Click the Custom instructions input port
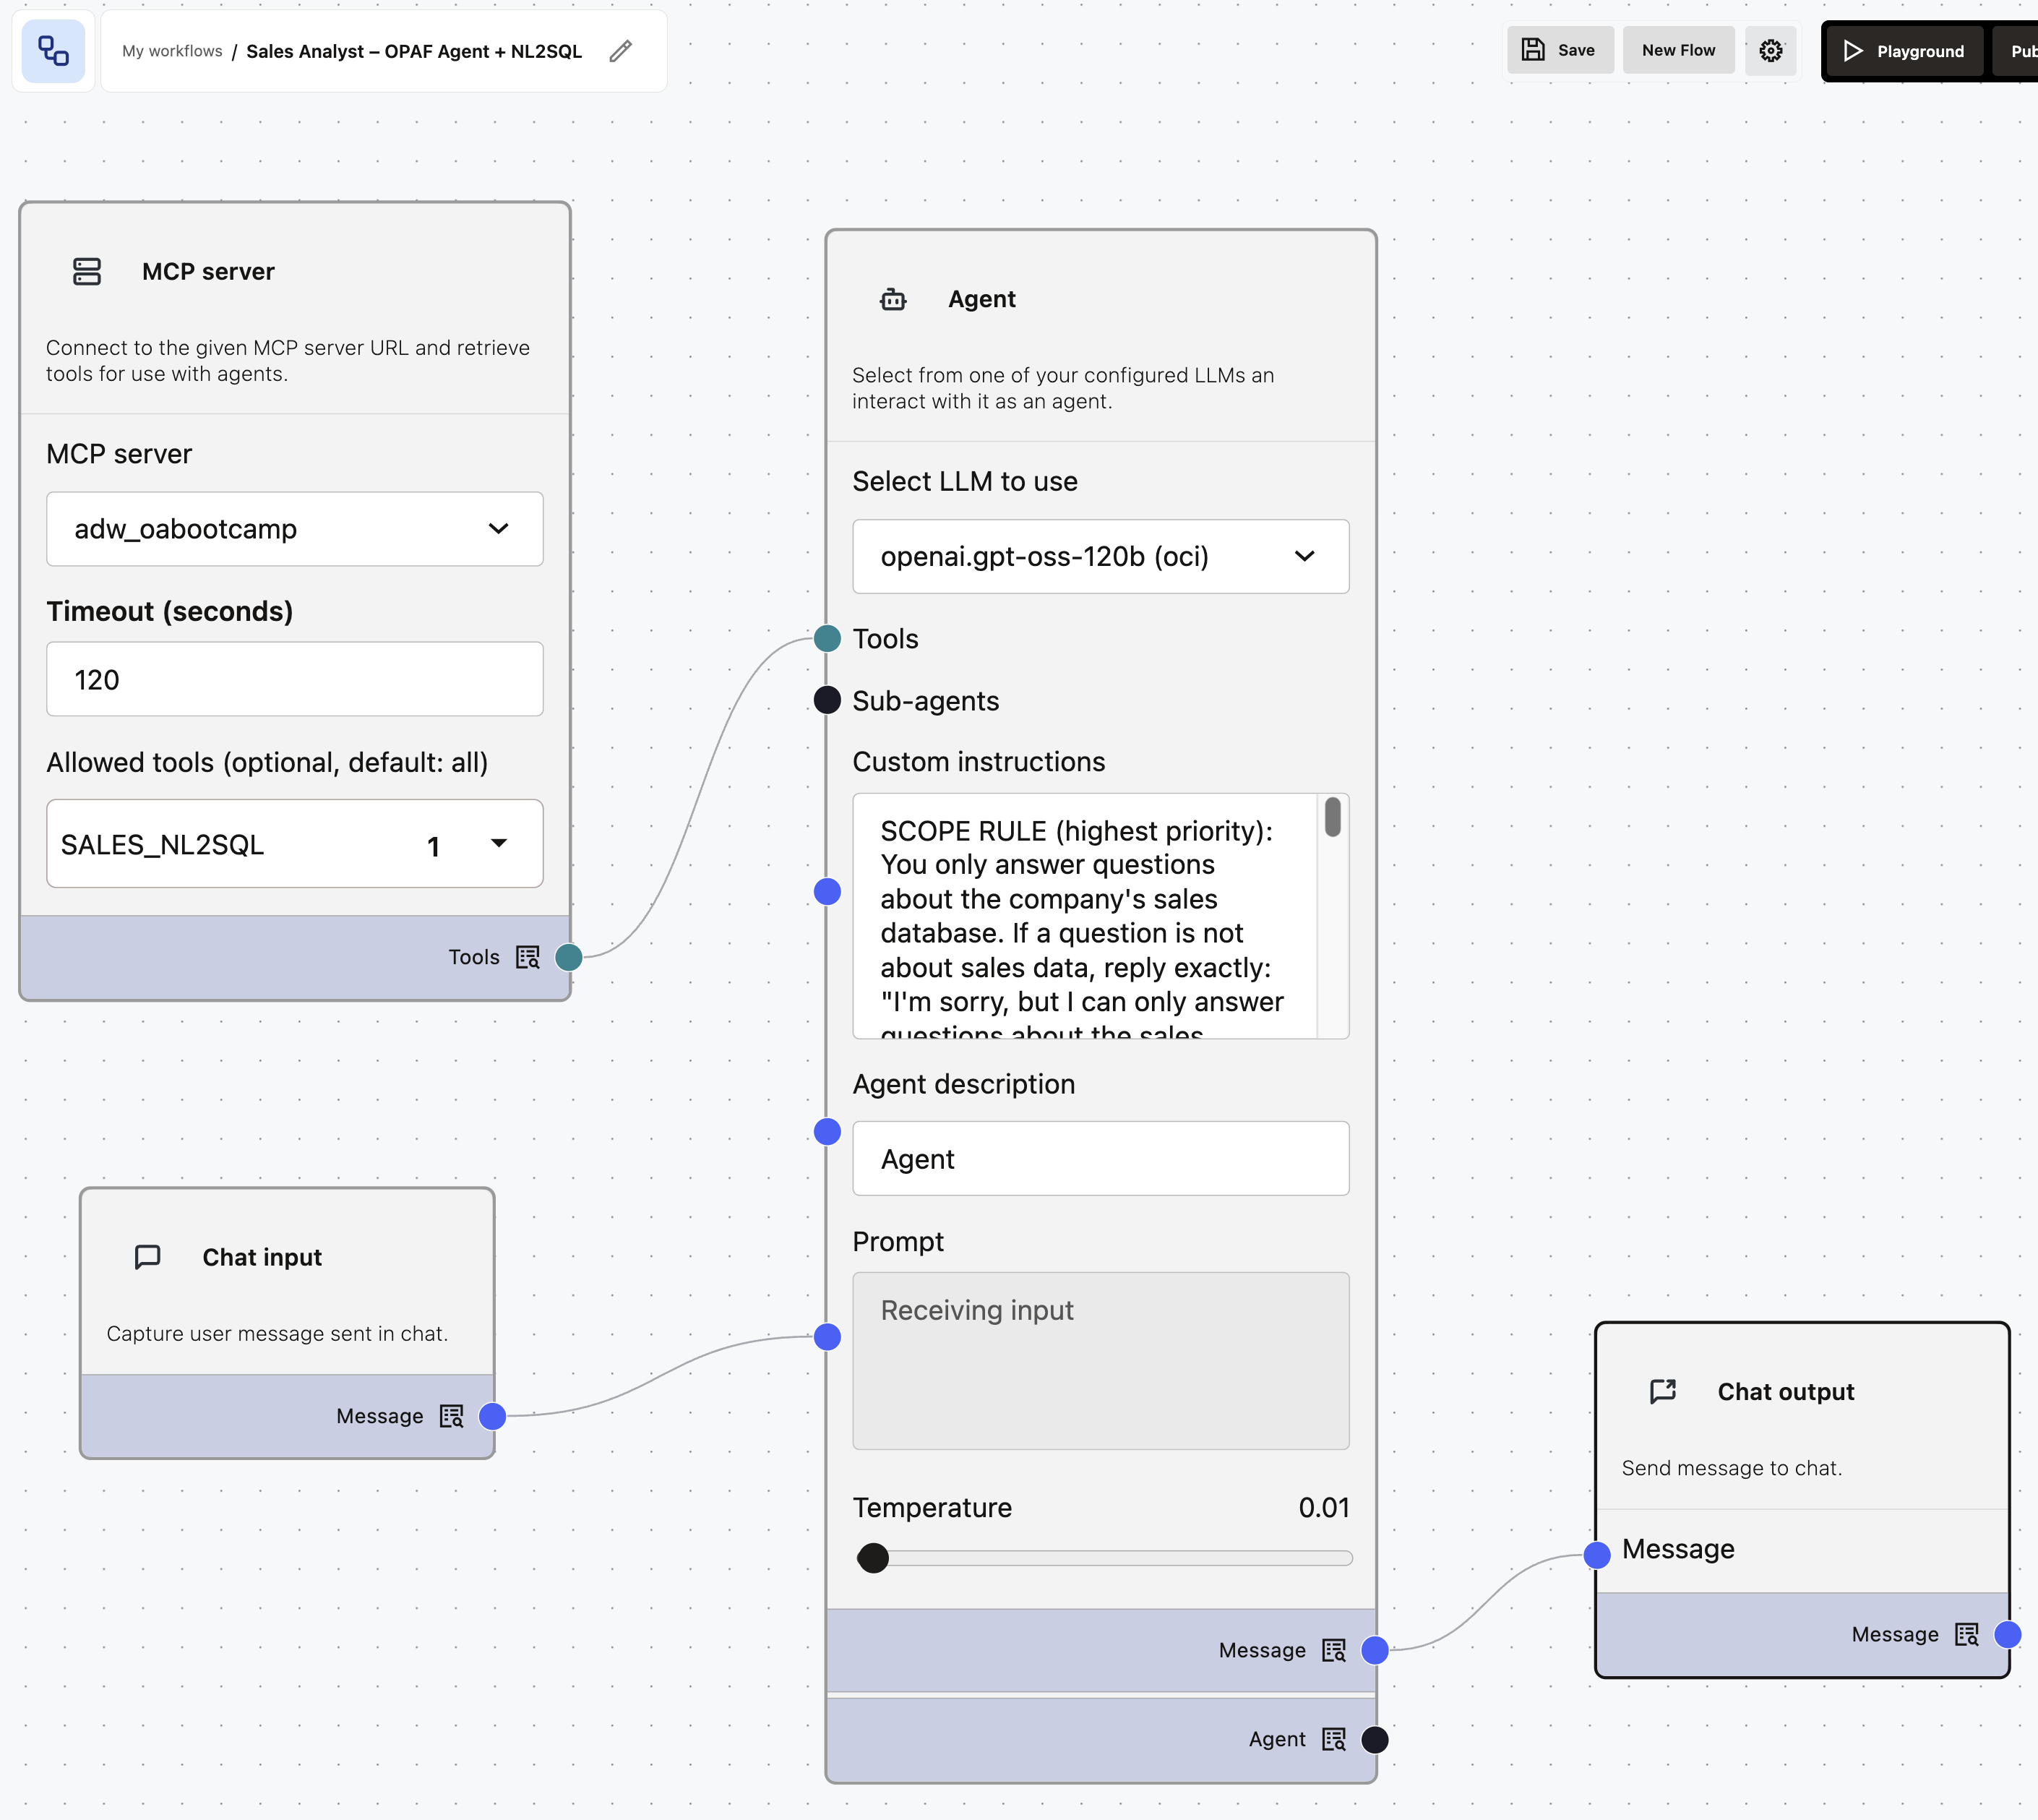Image resolution: width=2038 pixels, height=1820 pixels. click(x=827, y=891)
